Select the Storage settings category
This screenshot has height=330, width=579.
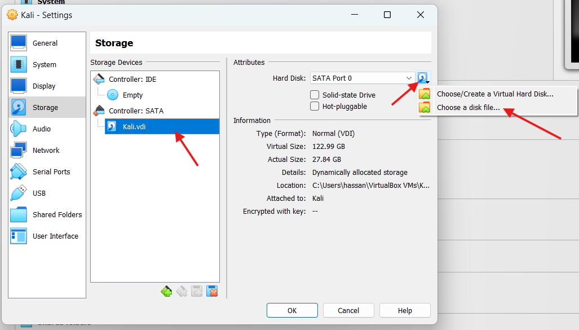pyautogui.click(x=47, y=108)
